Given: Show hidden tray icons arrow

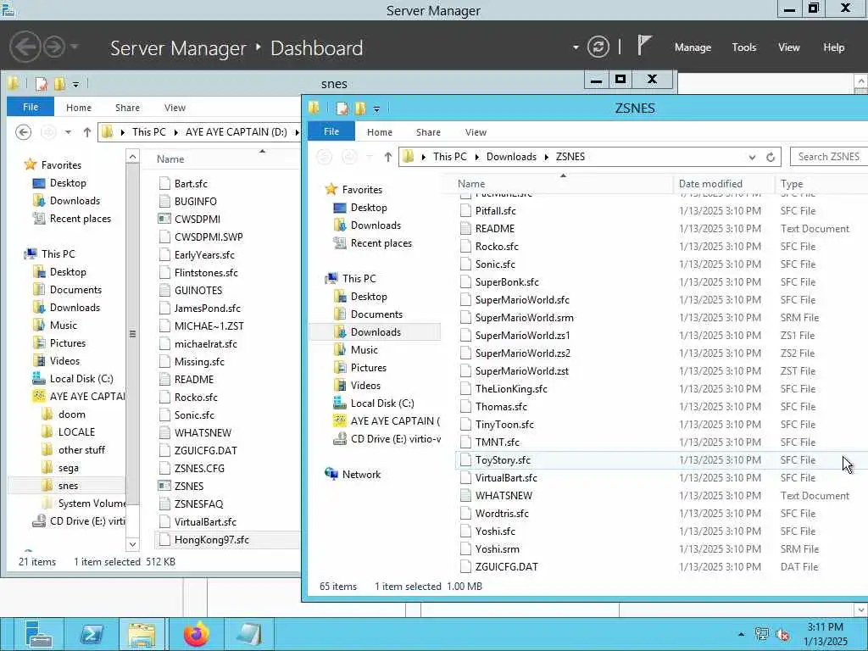Looking at the screenshot, I should (741, 634).
